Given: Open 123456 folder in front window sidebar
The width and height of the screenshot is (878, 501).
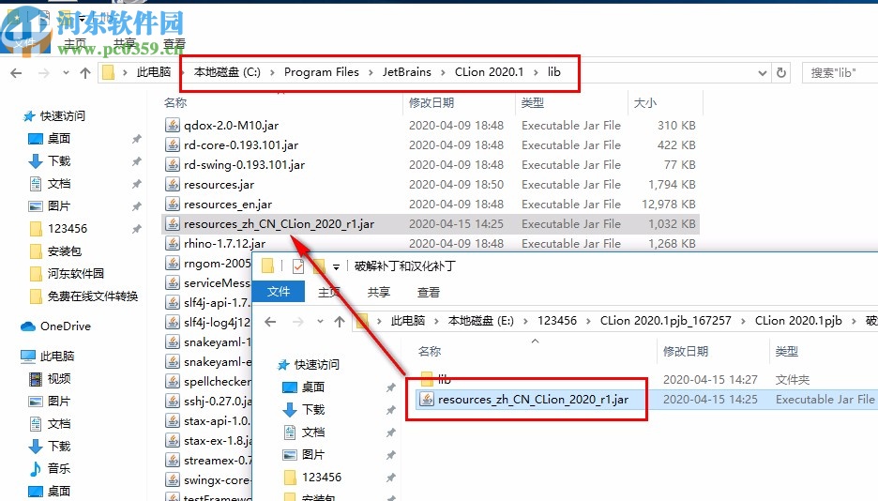Looking at the screenshot, I should coord(322,477).
